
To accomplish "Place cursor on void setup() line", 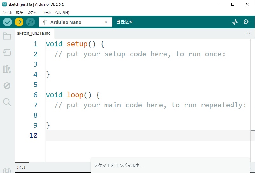I will pos(75,44).
